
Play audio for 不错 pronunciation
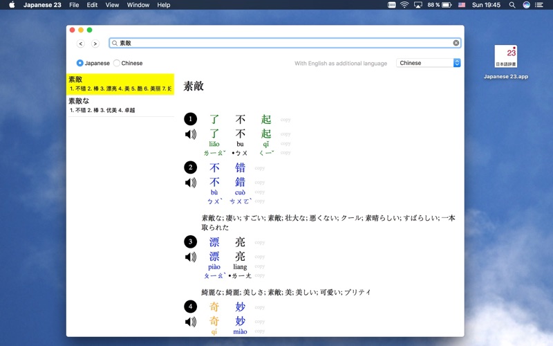point(191,183)
